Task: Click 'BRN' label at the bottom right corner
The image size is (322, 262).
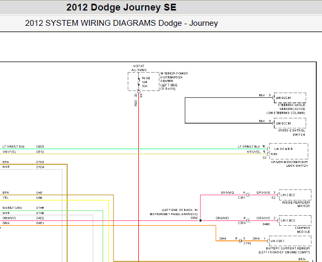Action: pos(302,259)
